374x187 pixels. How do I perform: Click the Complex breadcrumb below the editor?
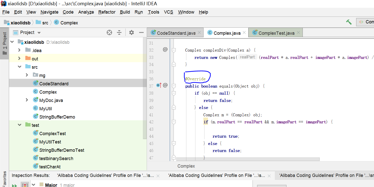coord(186,166)
